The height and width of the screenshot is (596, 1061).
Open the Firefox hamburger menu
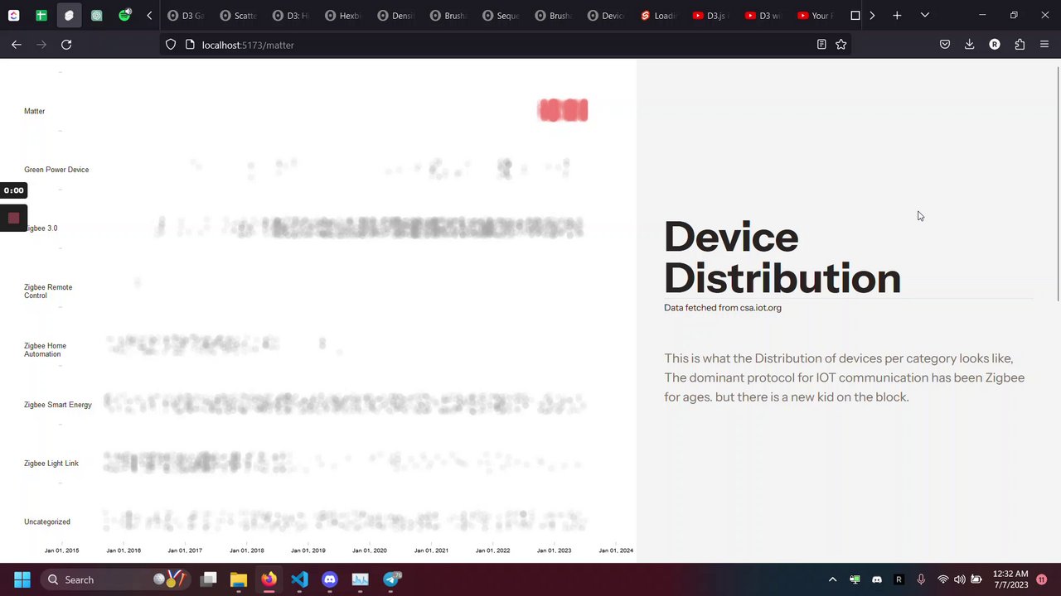click(x=1044, y=45)
